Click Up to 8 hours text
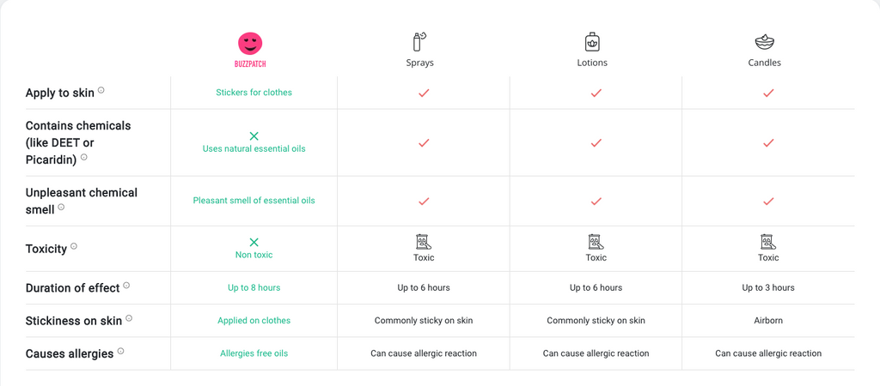Viewport: 880px width, 386px height. (x=254, y=287)
